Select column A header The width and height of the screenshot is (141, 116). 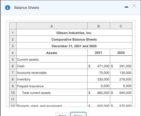click(52, 26)
